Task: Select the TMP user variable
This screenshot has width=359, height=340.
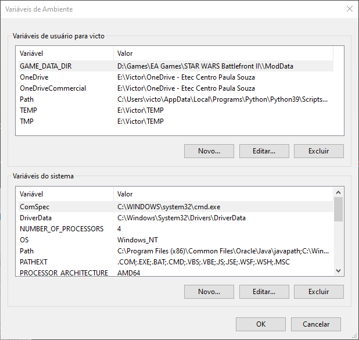Action: tap(27, 121)
